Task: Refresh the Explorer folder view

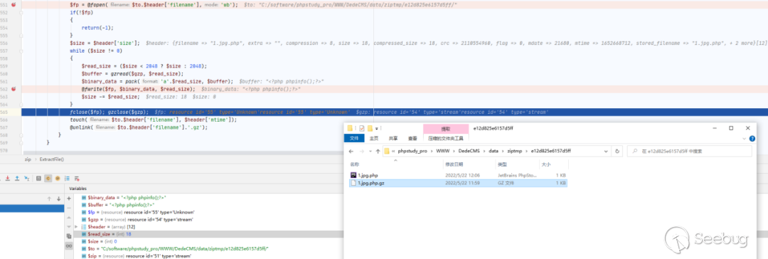Action: click(x=617, y=151)
